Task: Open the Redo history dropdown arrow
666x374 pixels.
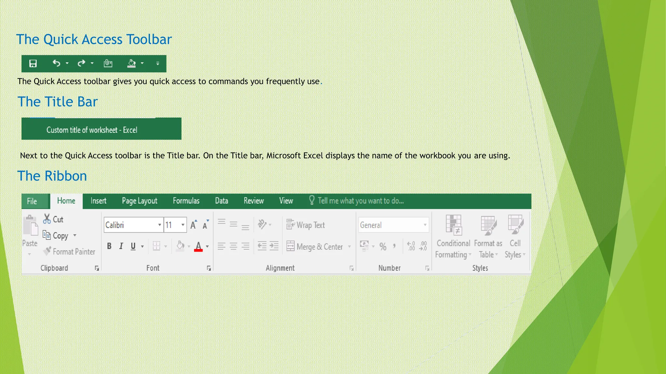Action: 92,63
